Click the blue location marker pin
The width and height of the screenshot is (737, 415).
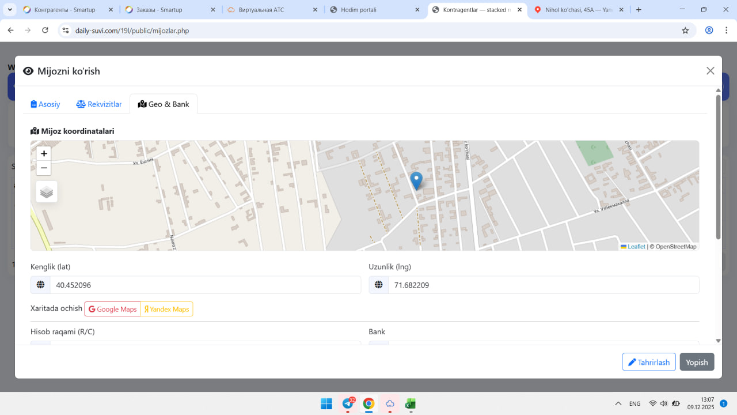coord(416,180)
